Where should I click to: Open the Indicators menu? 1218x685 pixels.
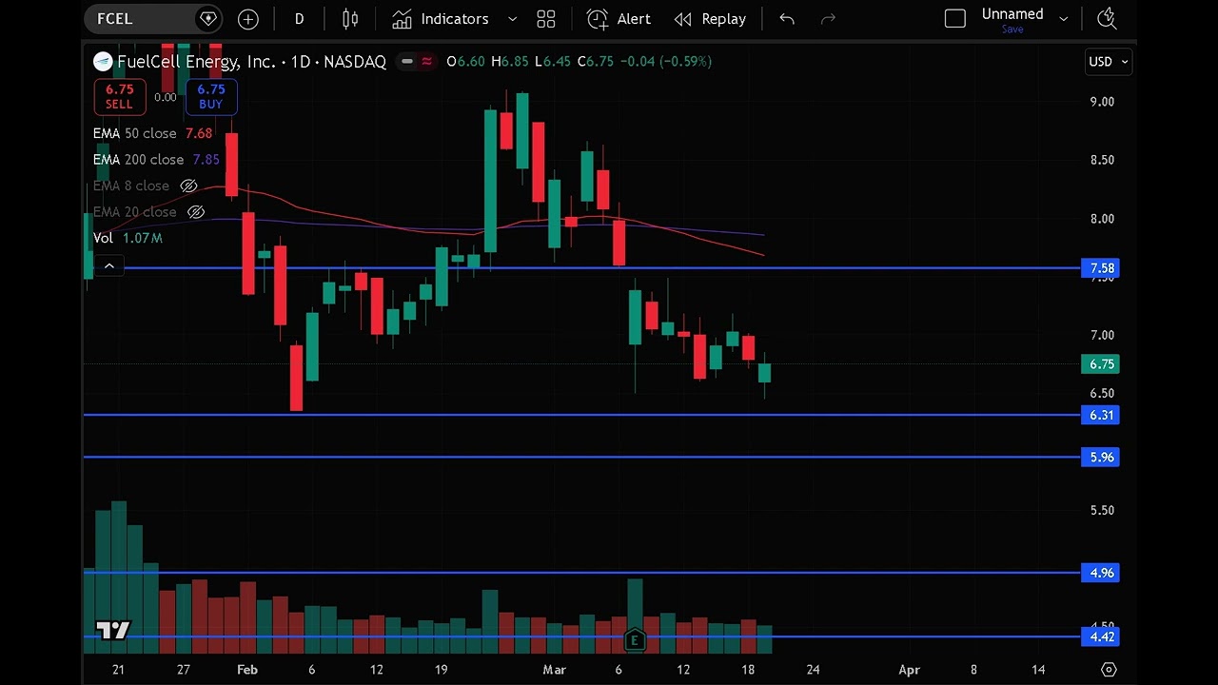pos(442,19)
